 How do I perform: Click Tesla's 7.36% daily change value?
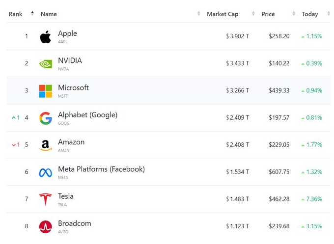(x=313, y=199)
